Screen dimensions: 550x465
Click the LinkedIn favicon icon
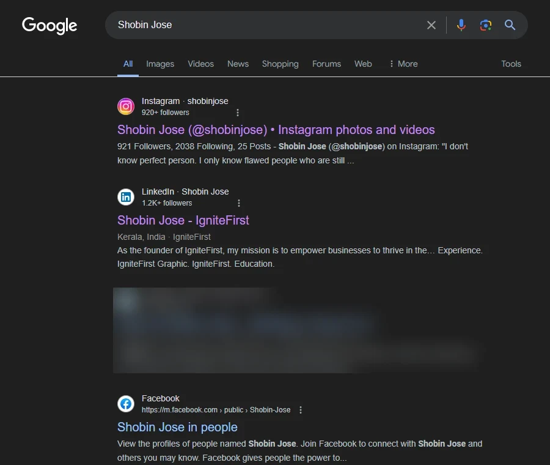[x=126, y=197]
